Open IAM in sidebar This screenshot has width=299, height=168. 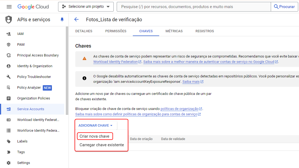tap(20, 34)
